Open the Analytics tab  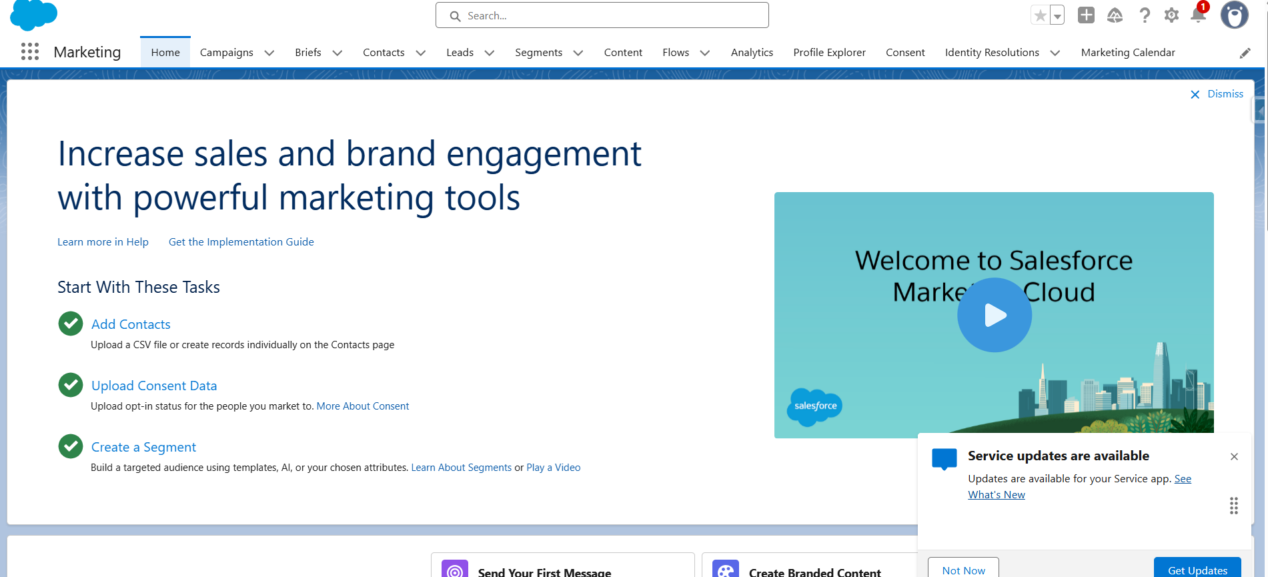(x=752, y=52)
